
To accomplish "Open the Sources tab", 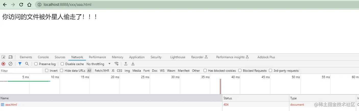I will (60, 57).
